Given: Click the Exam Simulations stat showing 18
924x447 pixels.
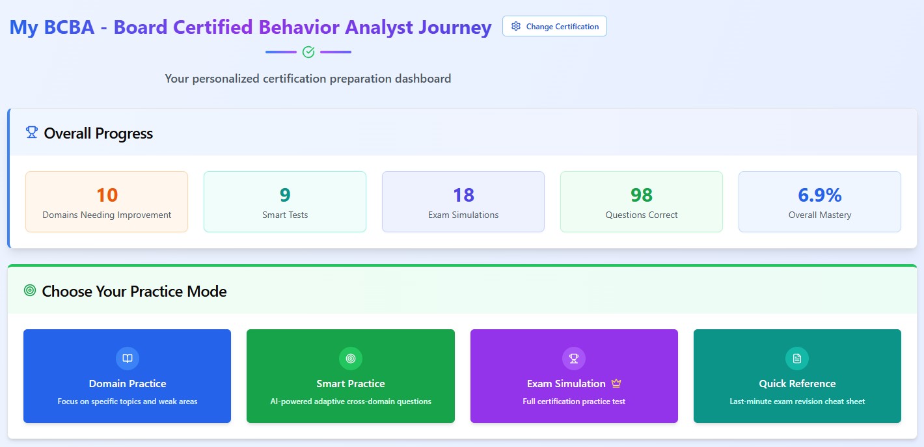Looking at the screenshot, I should pyautogui.click(x=463, y=202).
